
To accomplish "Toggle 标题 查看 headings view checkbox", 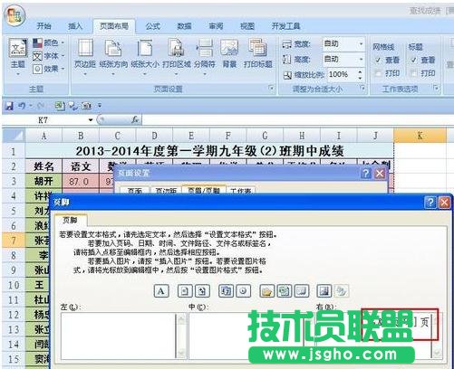I will [414, 60].
